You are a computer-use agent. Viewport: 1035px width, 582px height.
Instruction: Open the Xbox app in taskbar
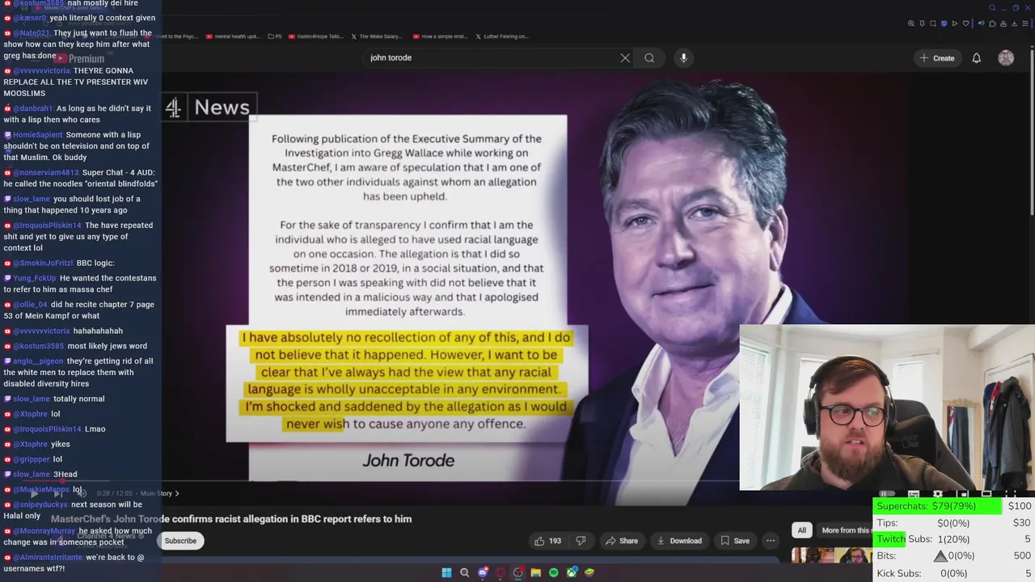(x=572, y=572)
